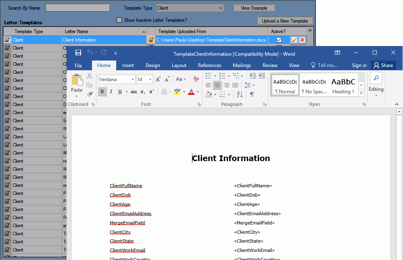Open the font size 14 dropdown
This screenshot has height=260, width=403.
coord(150,80)
